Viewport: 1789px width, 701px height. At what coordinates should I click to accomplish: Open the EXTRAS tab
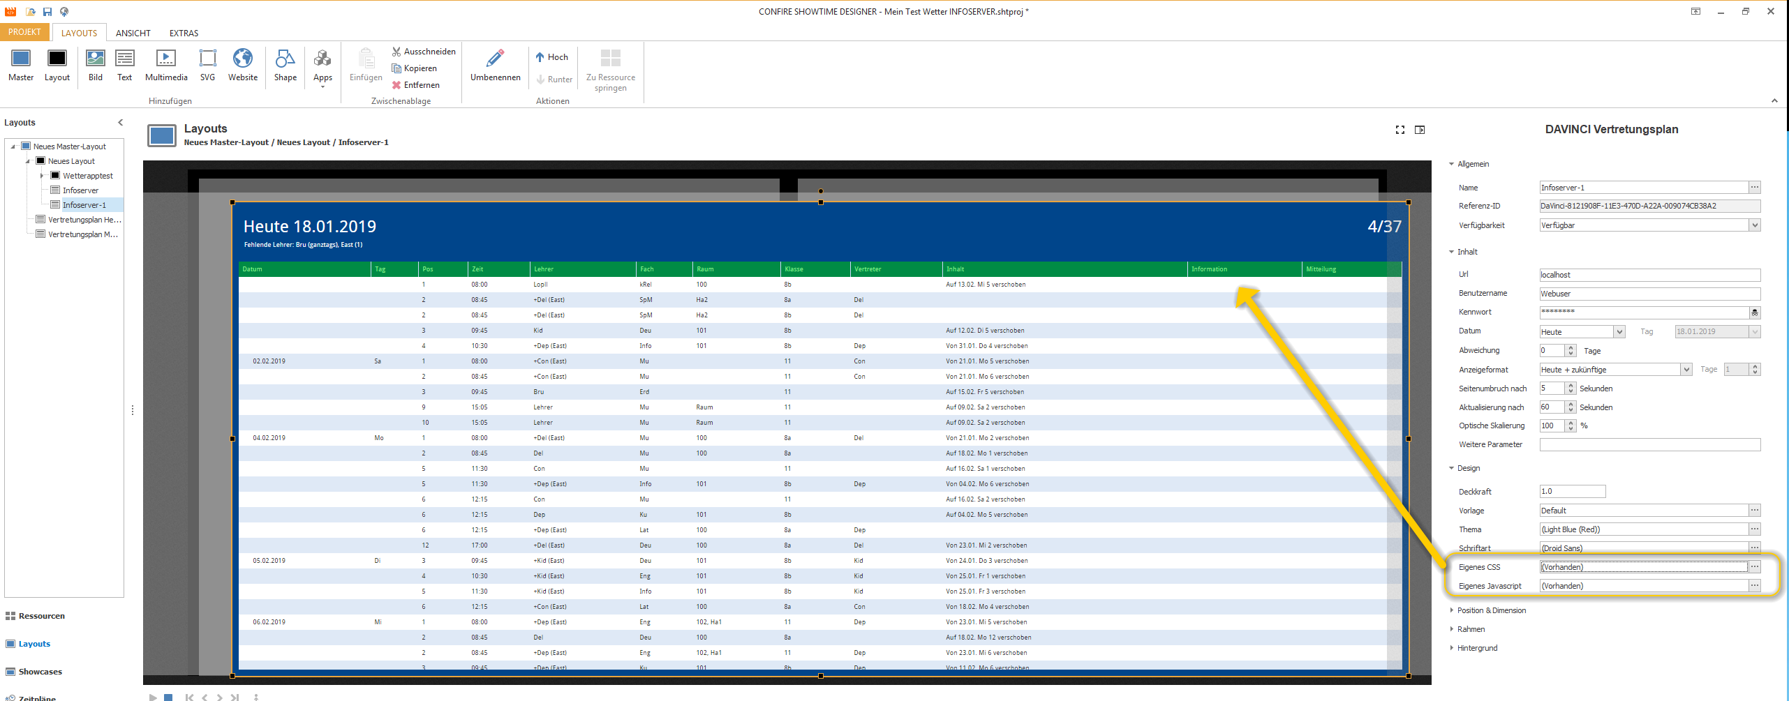point(184,33)
